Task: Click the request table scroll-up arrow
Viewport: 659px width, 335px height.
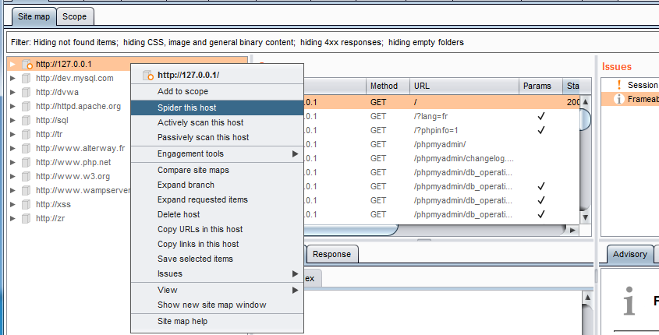Action: (585, 101)
